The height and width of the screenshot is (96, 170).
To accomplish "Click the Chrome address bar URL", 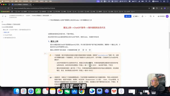I will [35, 8].
